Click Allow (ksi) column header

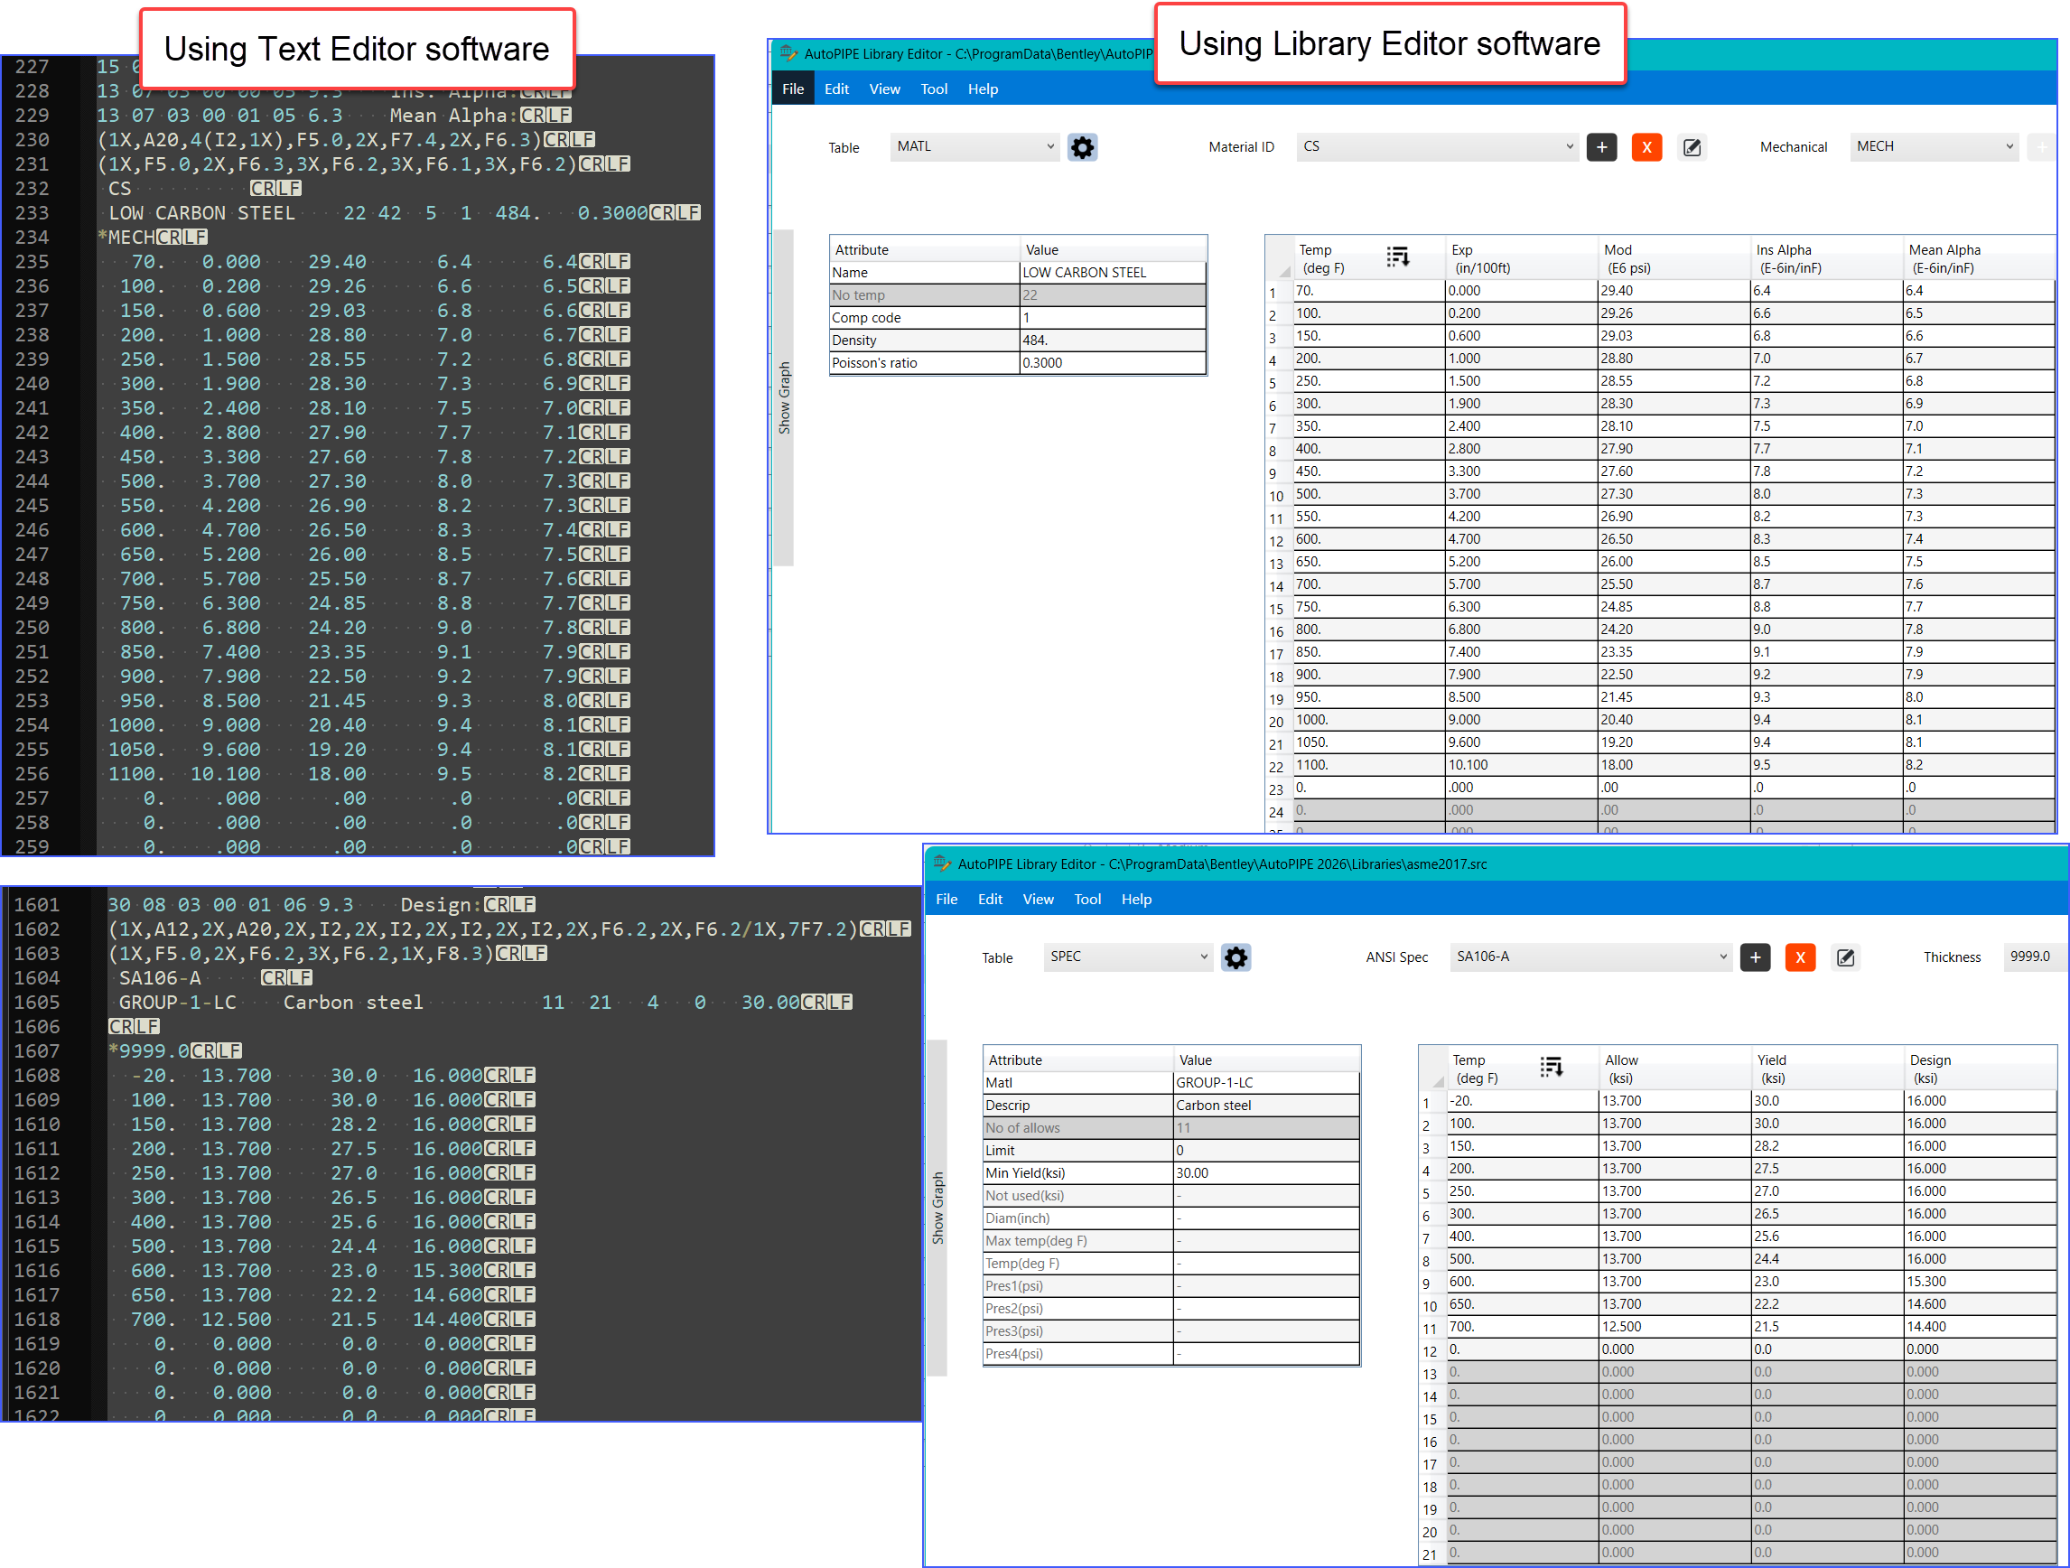(x=1674, y=1069)
